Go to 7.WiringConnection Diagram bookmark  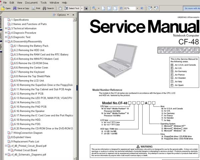27,133
